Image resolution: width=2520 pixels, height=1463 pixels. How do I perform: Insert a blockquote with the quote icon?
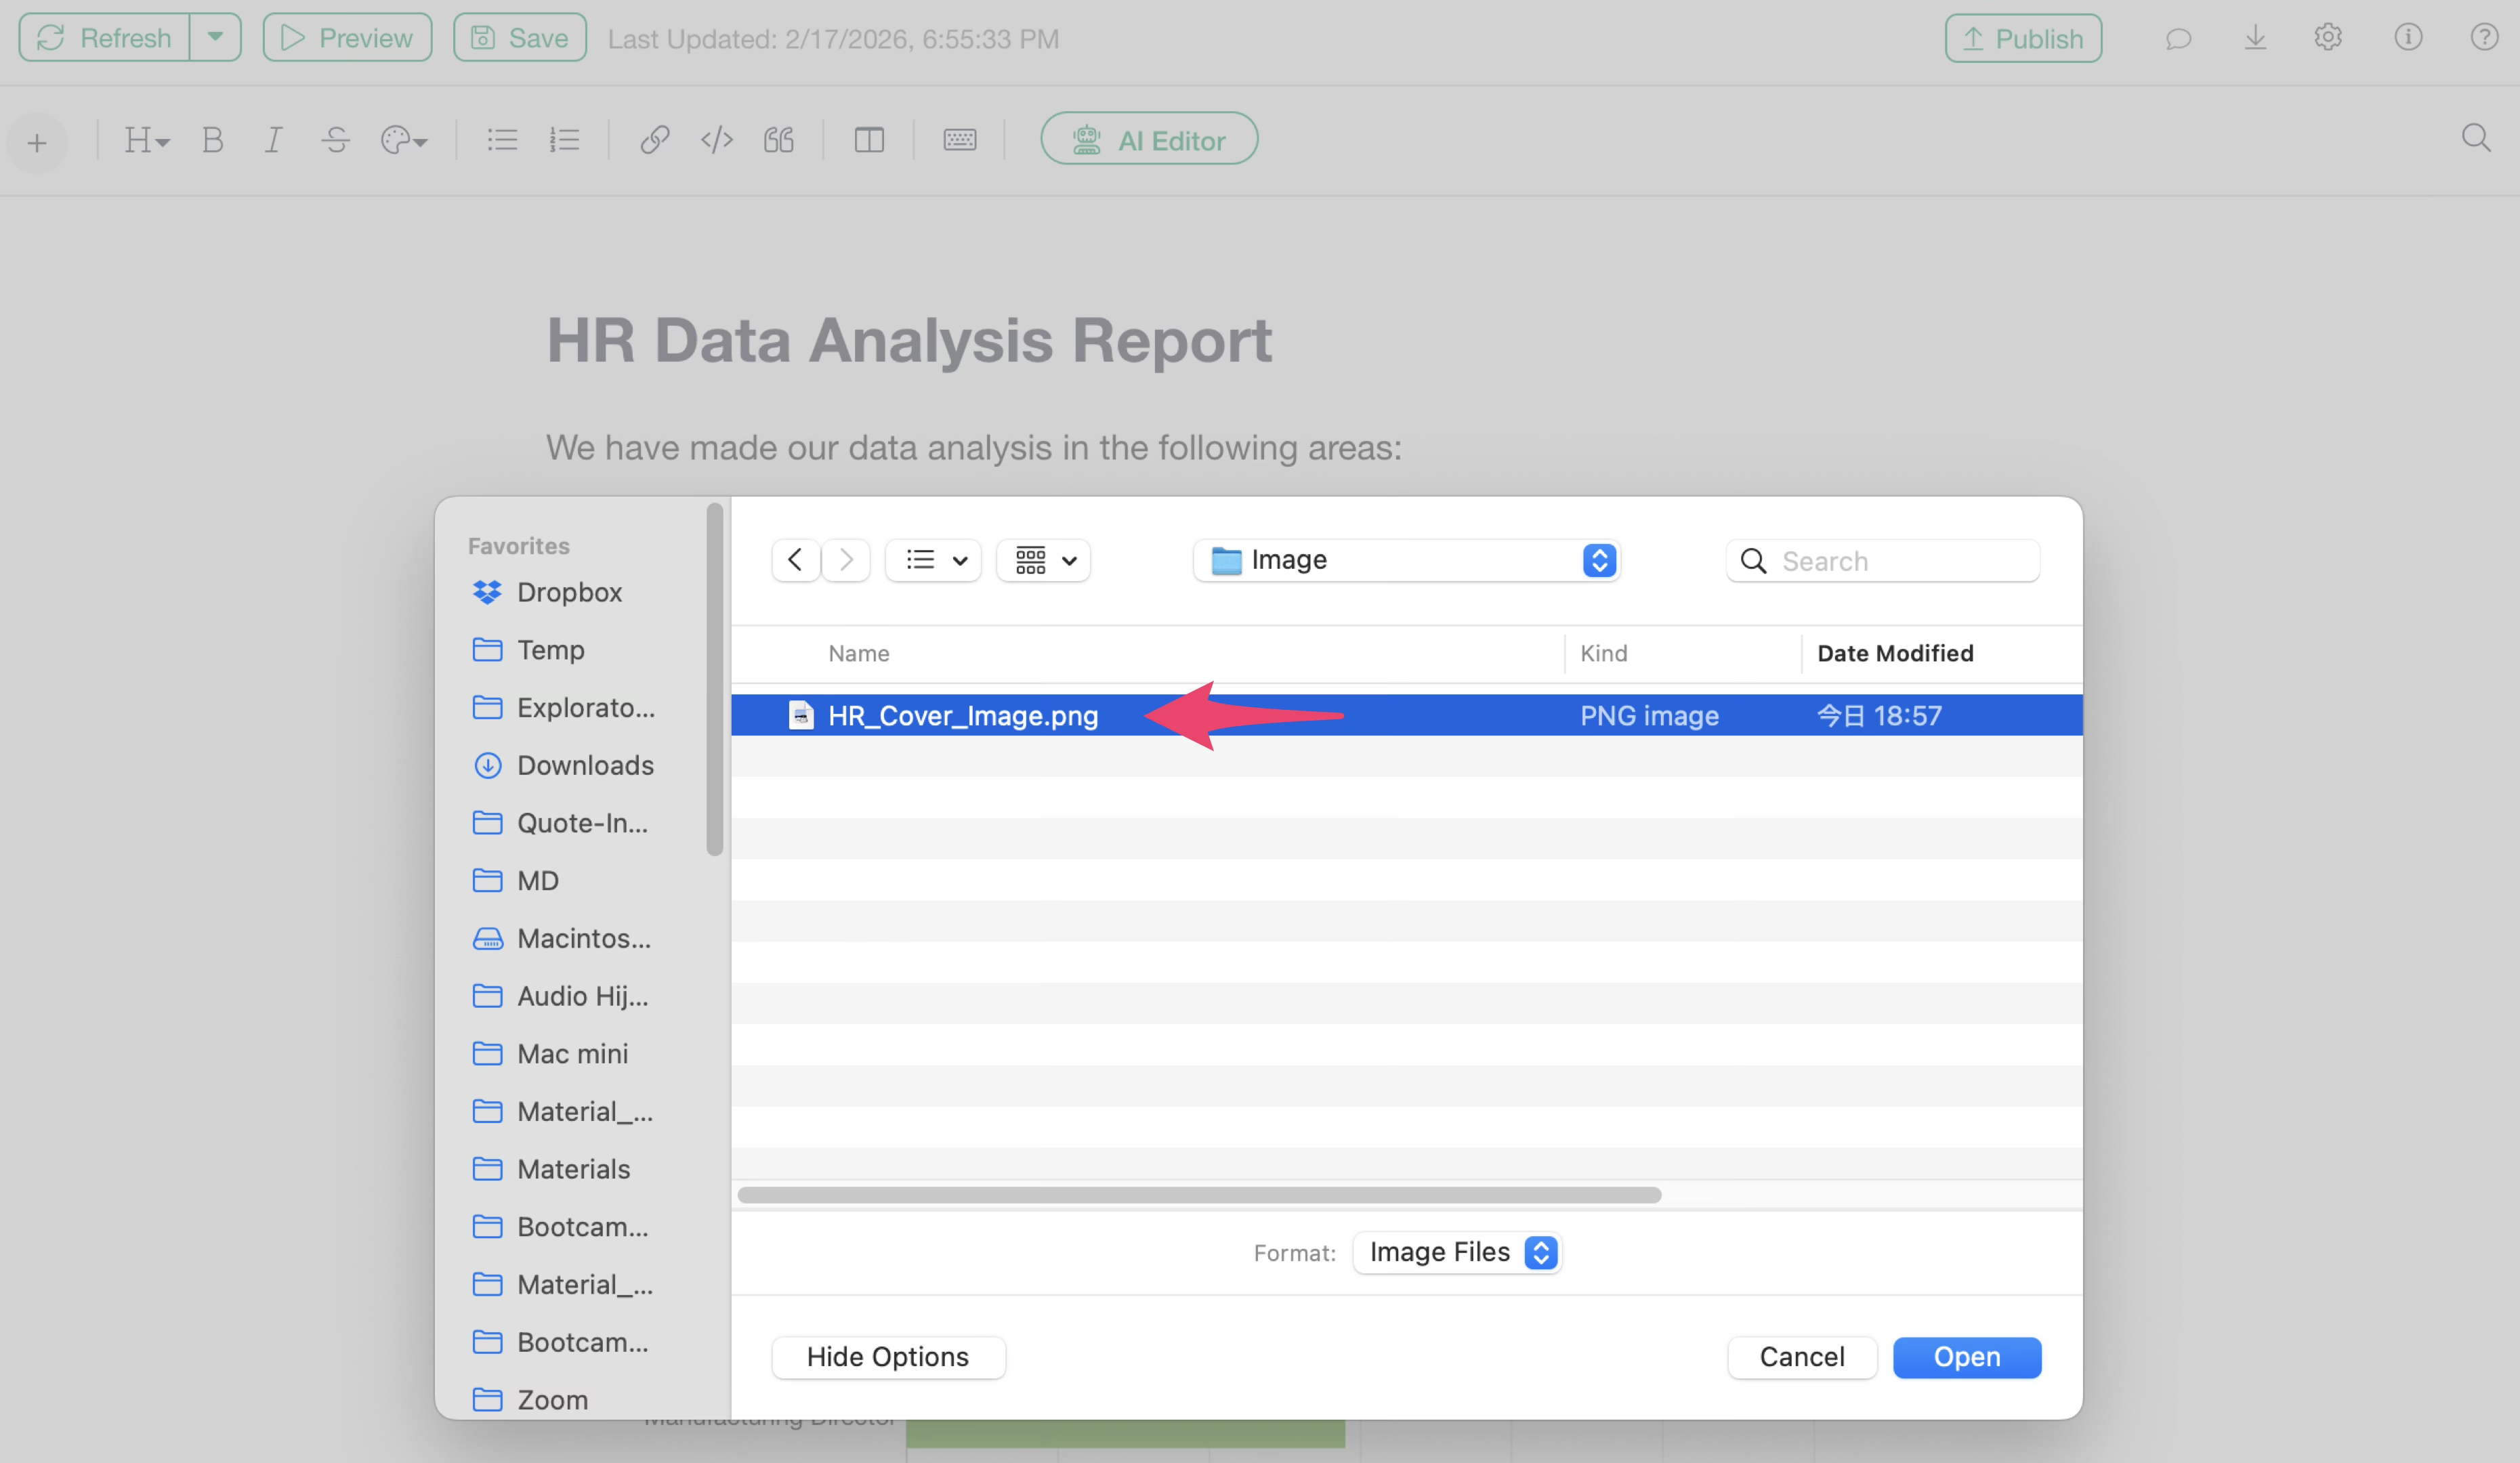point(779,140)
